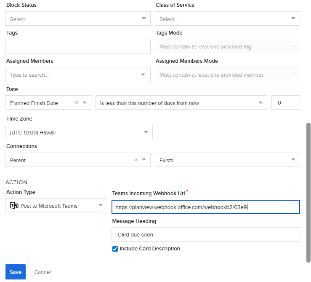Click the Message Heading label
The image size is (311, 282).
click(134, 221)
